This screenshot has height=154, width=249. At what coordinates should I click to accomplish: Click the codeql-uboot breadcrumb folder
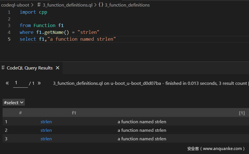(15, 5)
